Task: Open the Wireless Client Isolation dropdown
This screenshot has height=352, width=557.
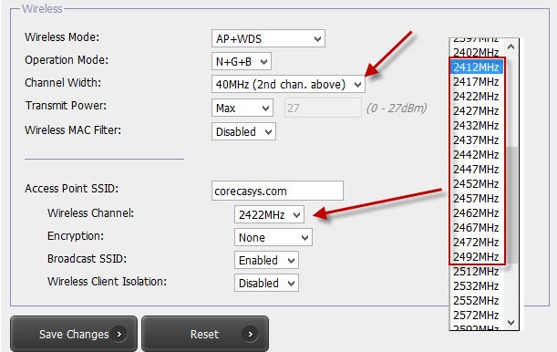Action: (x=266, y=283)
